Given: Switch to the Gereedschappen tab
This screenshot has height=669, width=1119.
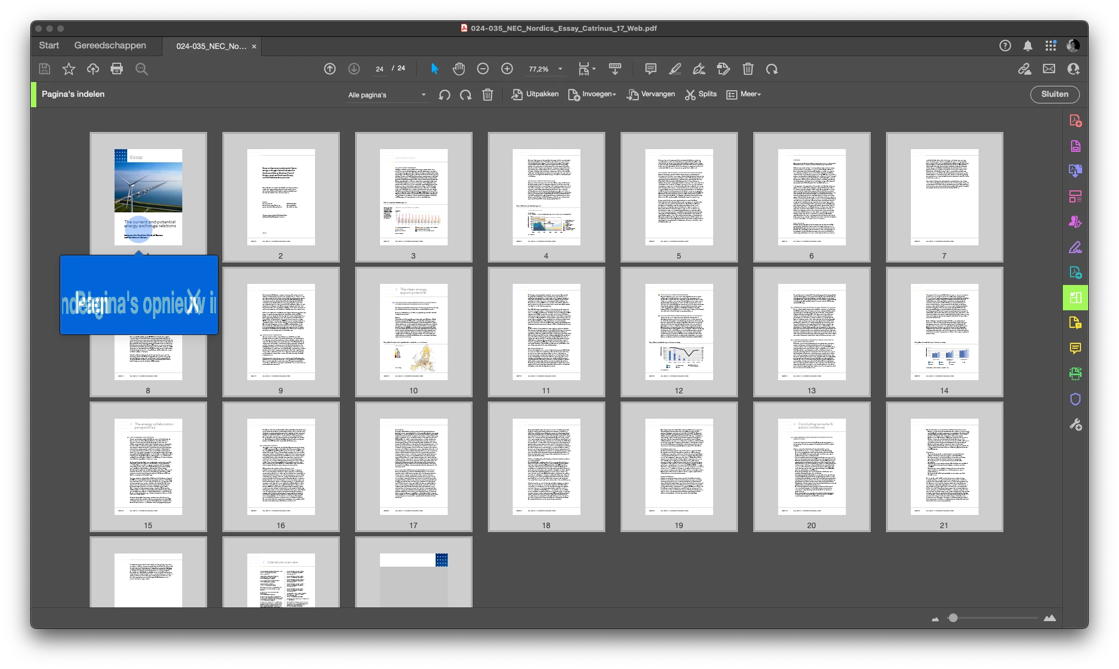Looking at the screenshot, I should pos(110,46).
